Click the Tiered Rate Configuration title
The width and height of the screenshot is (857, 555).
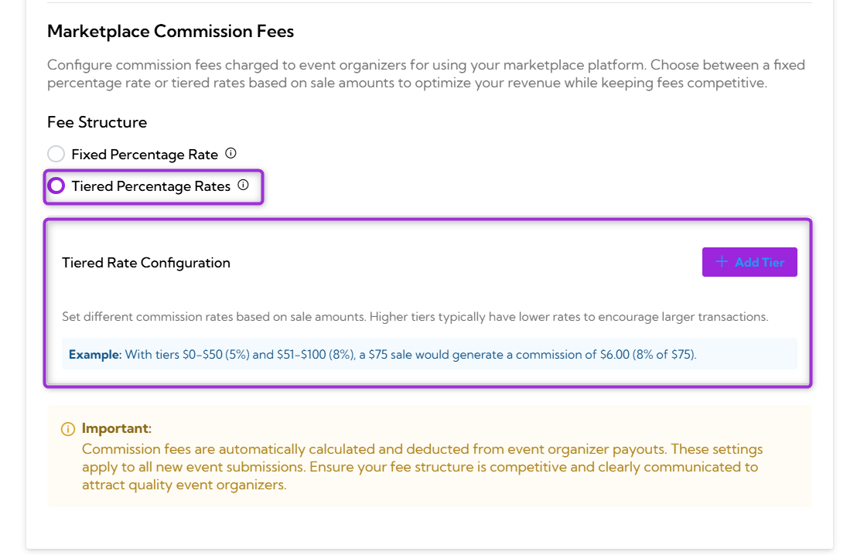[146, 262]
